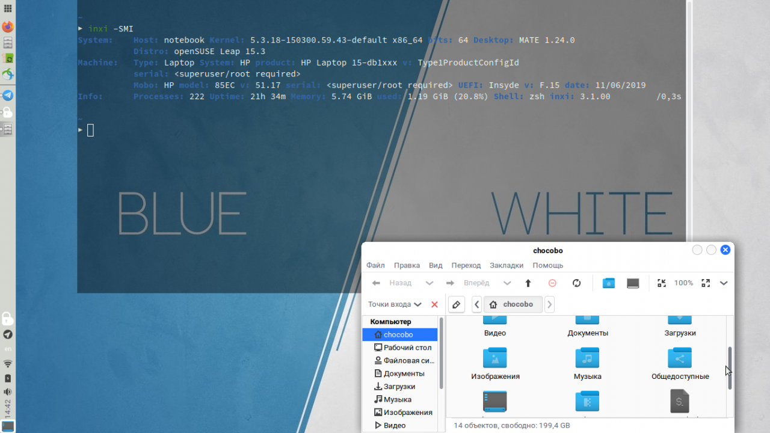Switch to the padlock app below Telegram
The height and width of the screenshot is (433, 770).
pyautogui.click(x=8, y=112)
